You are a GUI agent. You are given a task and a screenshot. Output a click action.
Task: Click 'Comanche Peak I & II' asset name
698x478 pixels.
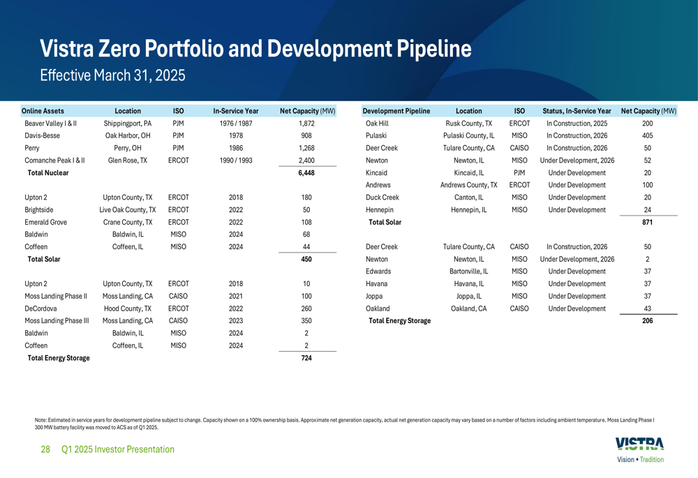(x=54, y=160)
